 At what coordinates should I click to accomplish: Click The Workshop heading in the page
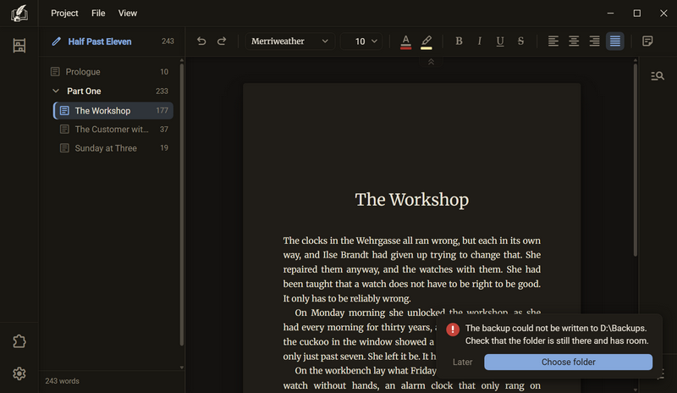click(412, 200)
